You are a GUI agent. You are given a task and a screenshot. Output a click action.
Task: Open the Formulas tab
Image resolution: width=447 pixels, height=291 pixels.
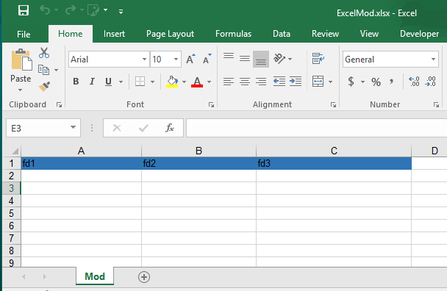click(233, 34)
